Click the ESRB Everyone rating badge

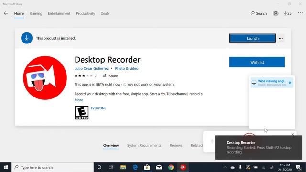82,113
